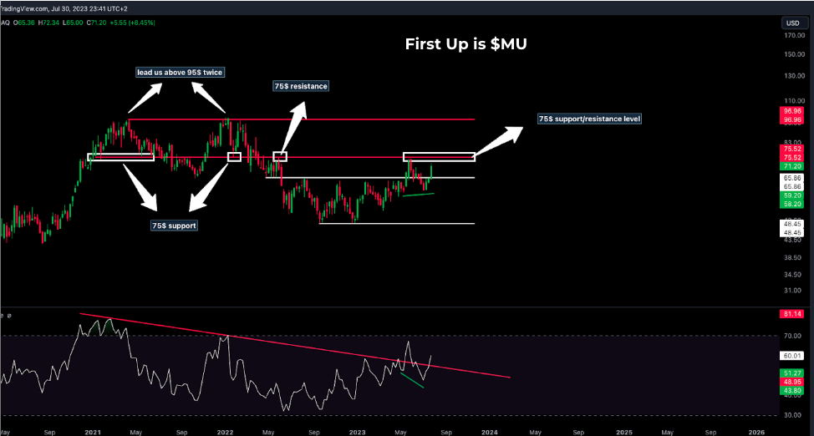Image resolution: width=814 pixels, height=436 pixels.
Task: Select the '75$ support/resistance level' label
Action: [589, 119]
